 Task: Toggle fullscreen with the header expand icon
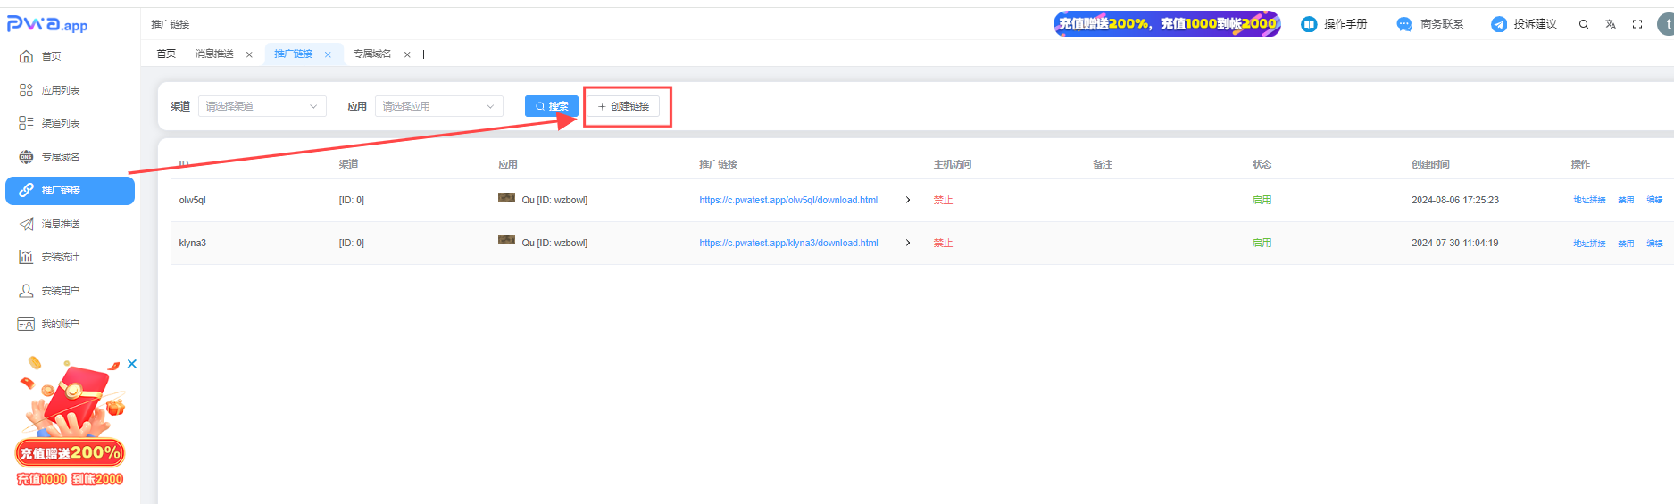click(1637, 24)
